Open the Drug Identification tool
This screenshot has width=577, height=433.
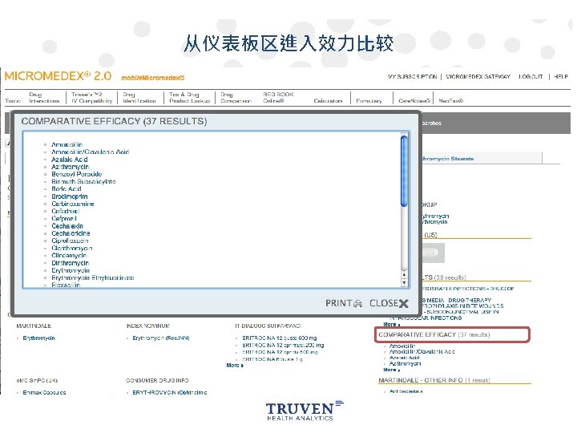(x=139, y=98)
